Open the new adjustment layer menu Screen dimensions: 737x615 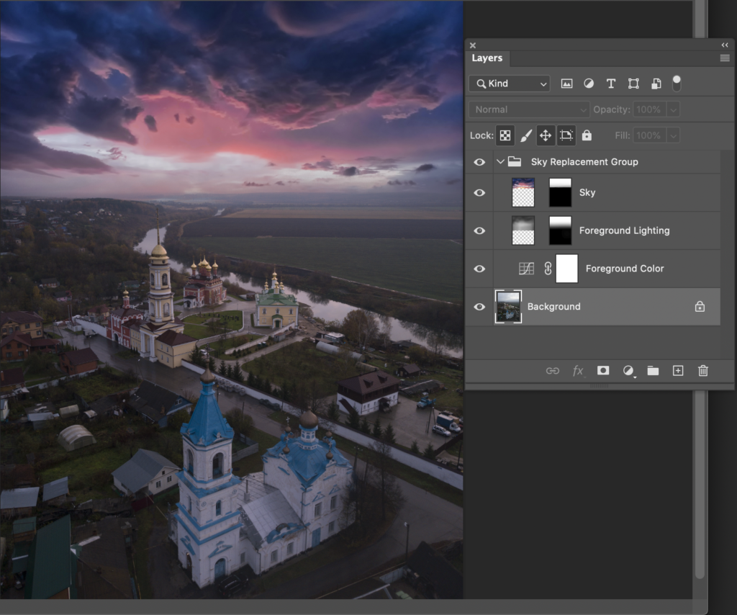628,371
